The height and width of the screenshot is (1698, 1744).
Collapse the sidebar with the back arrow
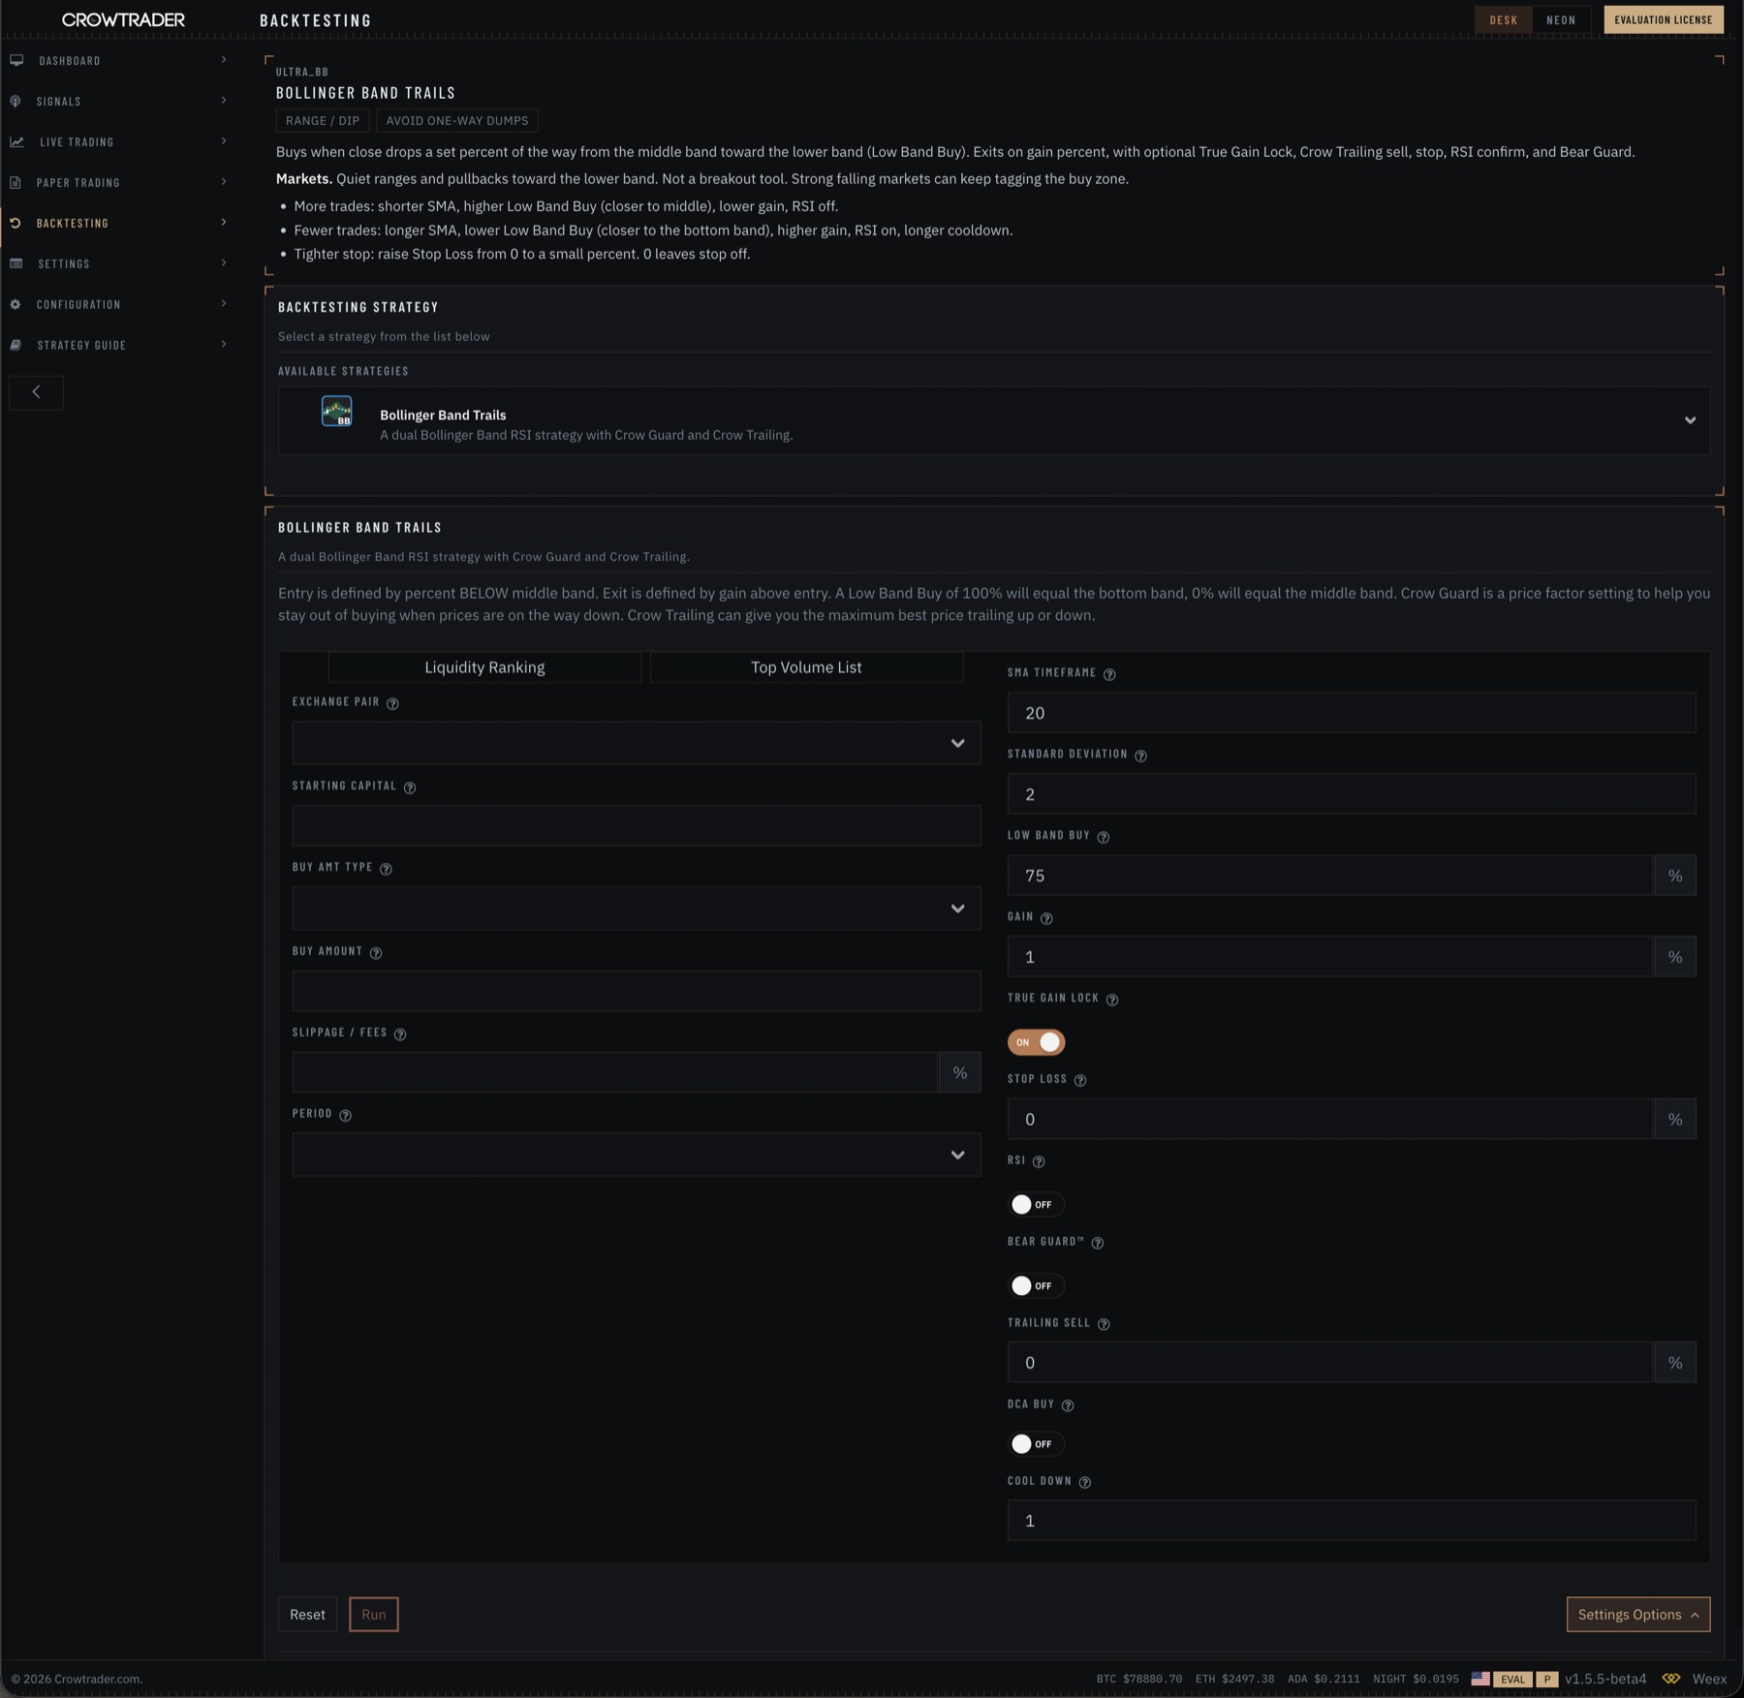[36, 392]
